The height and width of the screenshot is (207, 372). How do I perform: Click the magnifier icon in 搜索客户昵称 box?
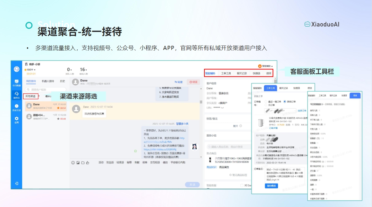tap(28, 90)
